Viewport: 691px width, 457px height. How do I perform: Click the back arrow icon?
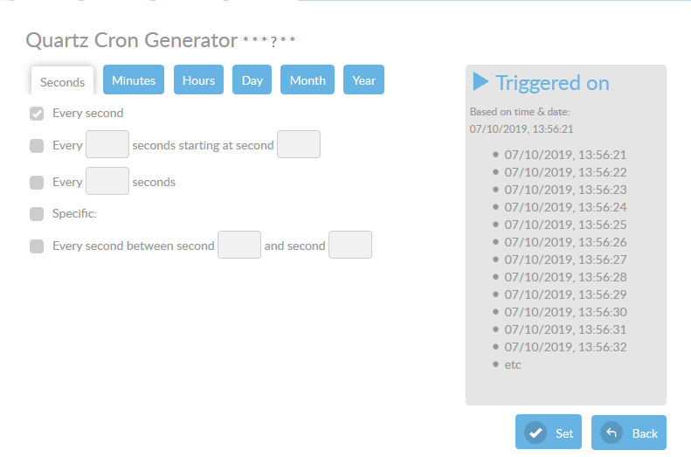[x=612, y=433]
